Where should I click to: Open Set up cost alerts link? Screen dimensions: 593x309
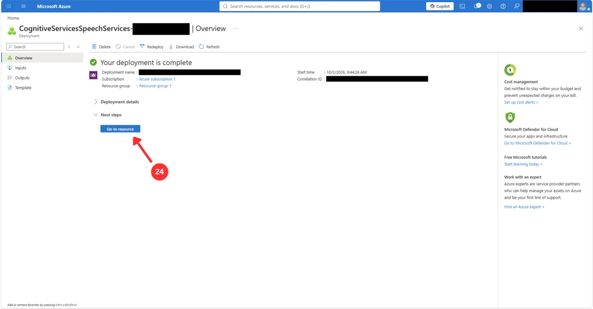point(521,102)
